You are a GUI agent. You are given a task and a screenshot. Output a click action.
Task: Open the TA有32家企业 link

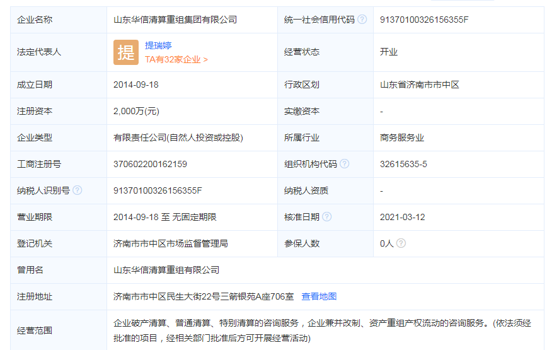[x=176, y=60]
